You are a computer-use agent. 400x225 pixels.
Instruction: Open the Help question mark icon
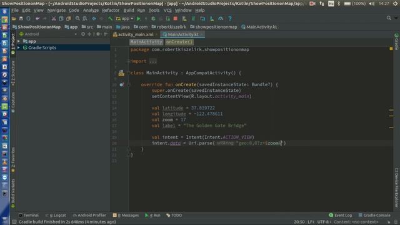(230, 19)
